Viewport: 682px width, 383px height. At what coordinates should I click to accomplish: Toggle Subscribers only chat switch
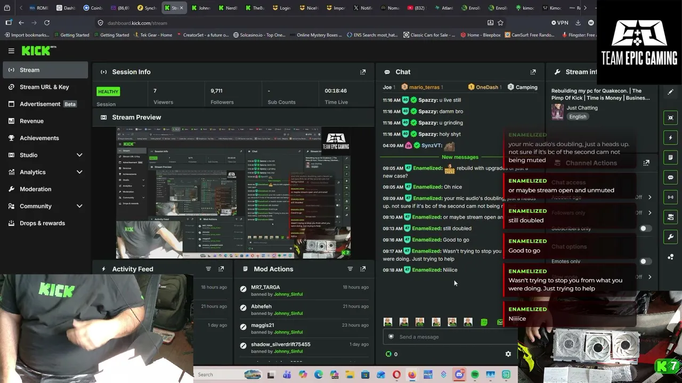[x=645, y=229]
